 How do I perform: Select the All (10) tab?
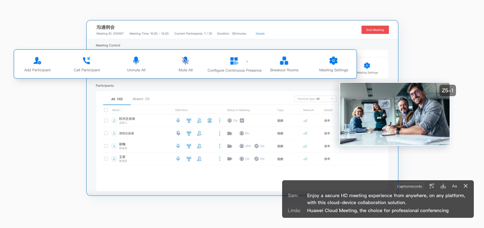pyautogui.click(x=117, y=99)
